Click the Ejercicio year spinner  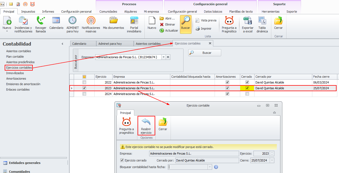pos(272,154)
